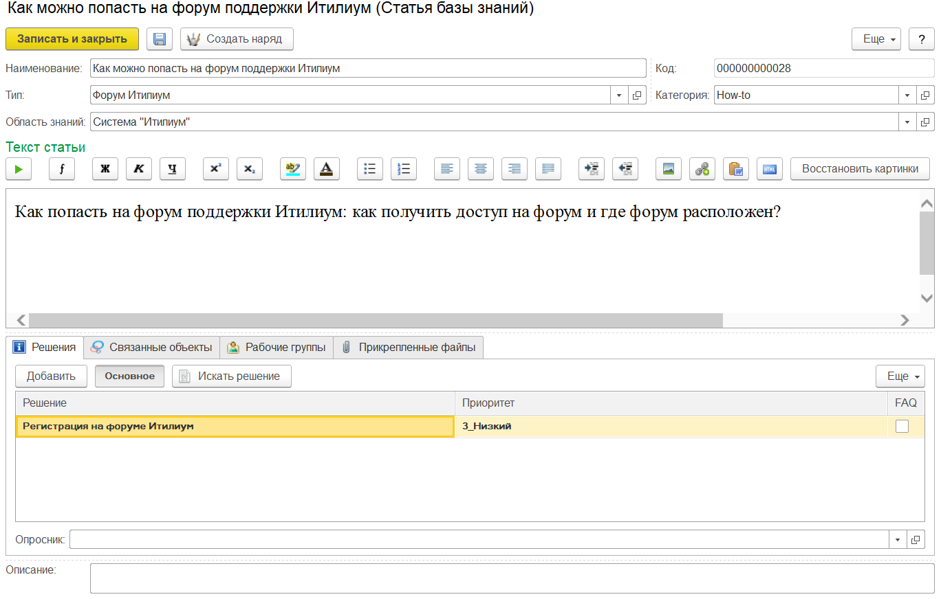This screenshot has height=599, width=941.
Task: Click the insert picture icon
Action: click(x=668, y=169)
